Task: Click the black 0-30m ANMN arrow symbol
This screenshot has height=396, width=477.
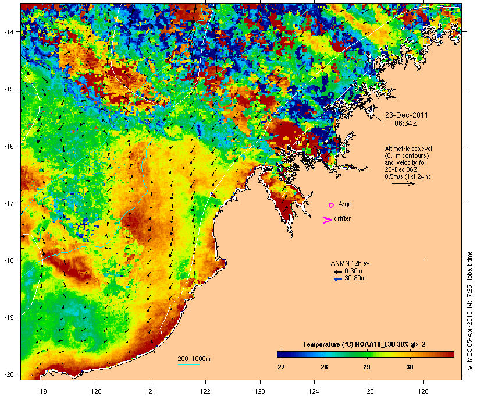Action: tap(338, 272)
